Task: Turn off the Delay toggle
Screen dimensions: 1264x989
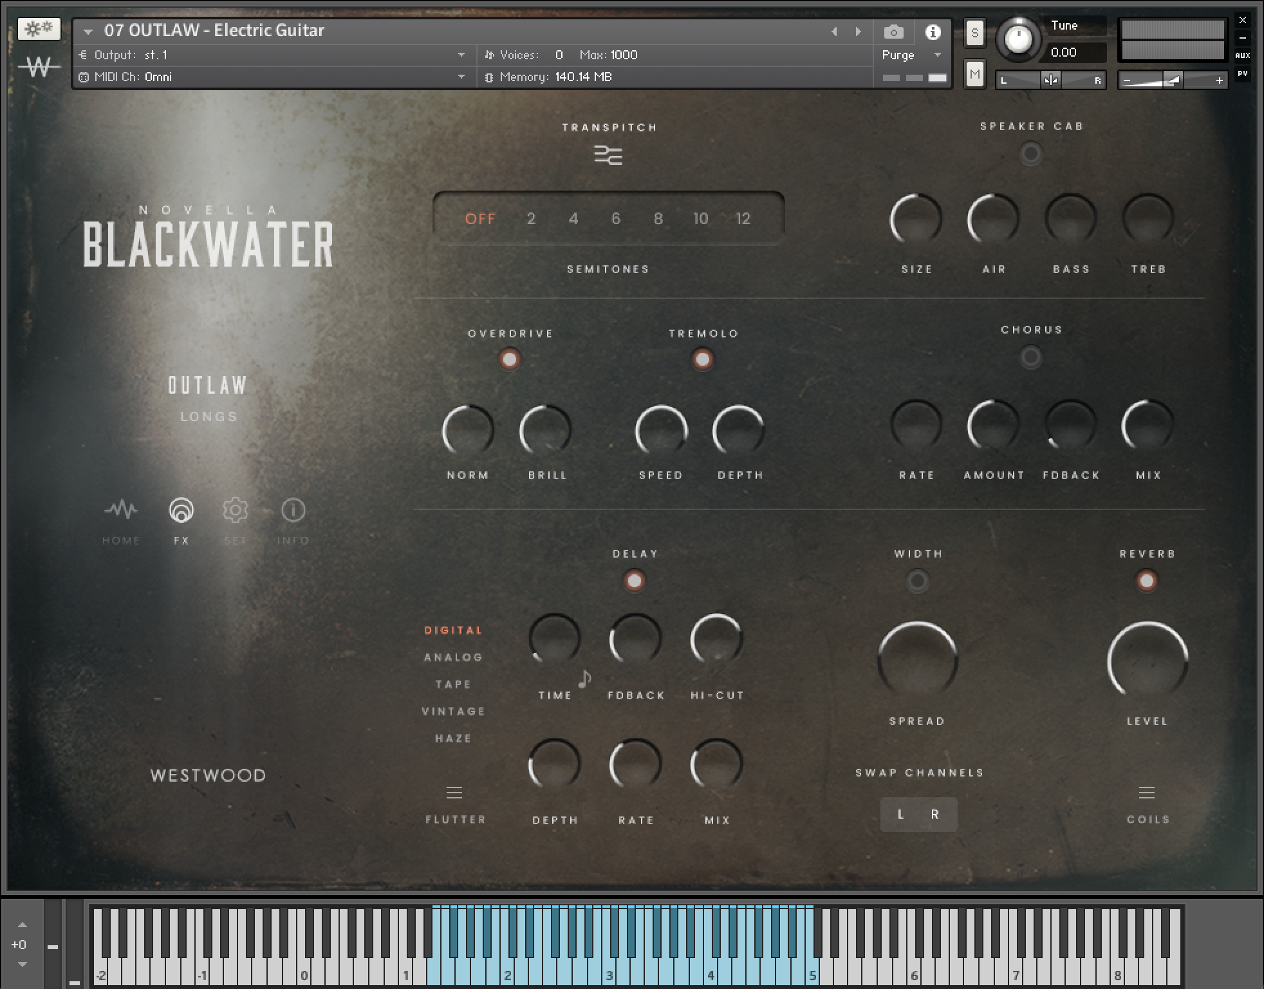Action: pyautogui.click(x=635, y=581)
